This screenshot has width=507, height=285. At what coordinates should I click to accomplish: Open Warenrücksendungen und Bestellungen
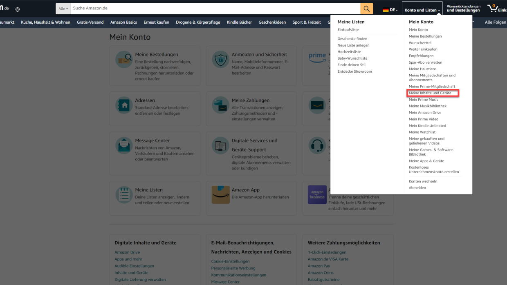[463, 9]
